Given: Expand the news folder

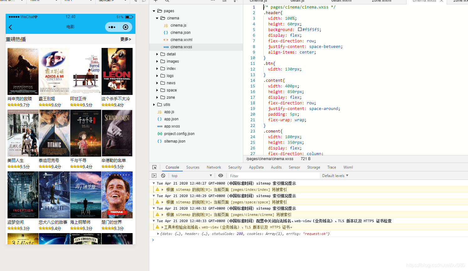Looking at the screenshot, I should tap(157, 83).
